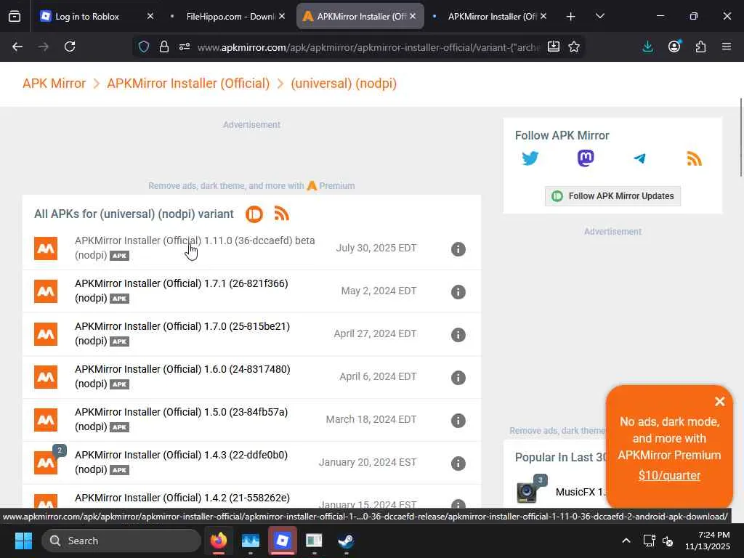
Task: Click the Premium link above APK list
Action: coord(331,185)
